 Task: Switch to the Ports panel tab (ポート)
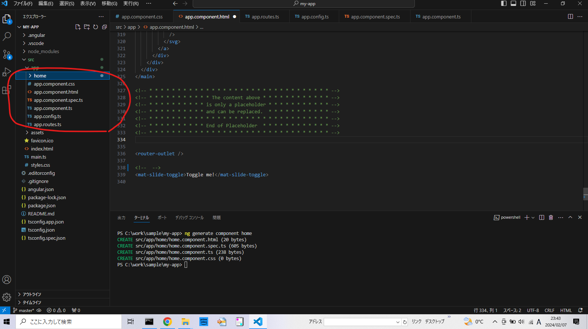(x=162, y=218)
